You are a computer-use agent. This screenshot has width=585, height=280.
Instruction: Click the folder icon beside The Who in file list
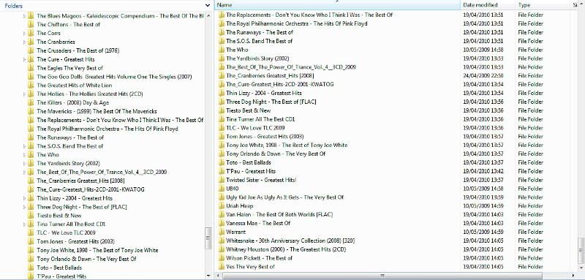point(222,50)
